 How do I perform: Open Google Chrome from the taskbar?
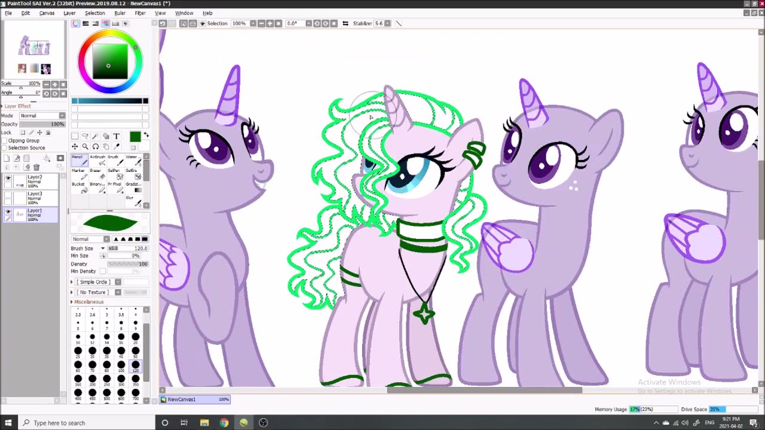(224, 423)
